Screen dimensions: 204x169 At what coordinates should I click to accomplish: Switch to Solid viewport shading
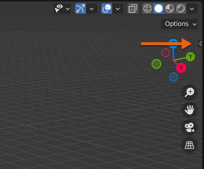tap(159, 8)
